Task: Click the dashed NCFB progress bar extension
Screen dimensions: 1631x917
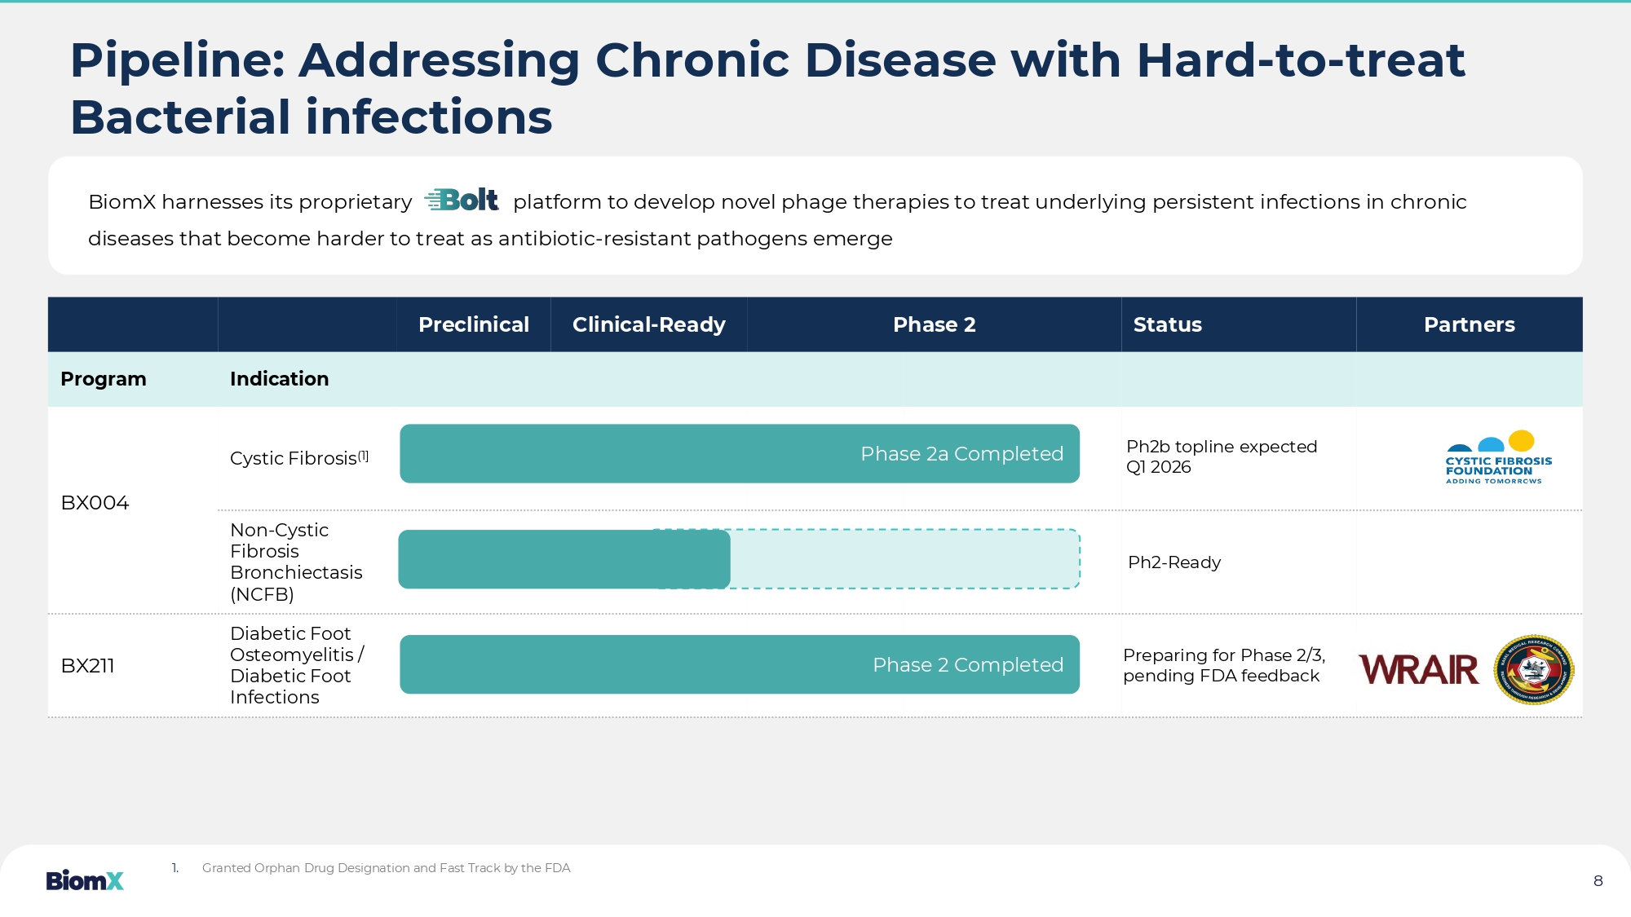Action: (905, 559)
